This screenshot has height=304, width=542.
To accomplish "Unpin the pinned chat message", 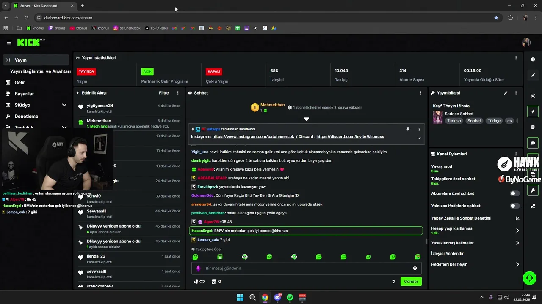I will tap(408, 129).
